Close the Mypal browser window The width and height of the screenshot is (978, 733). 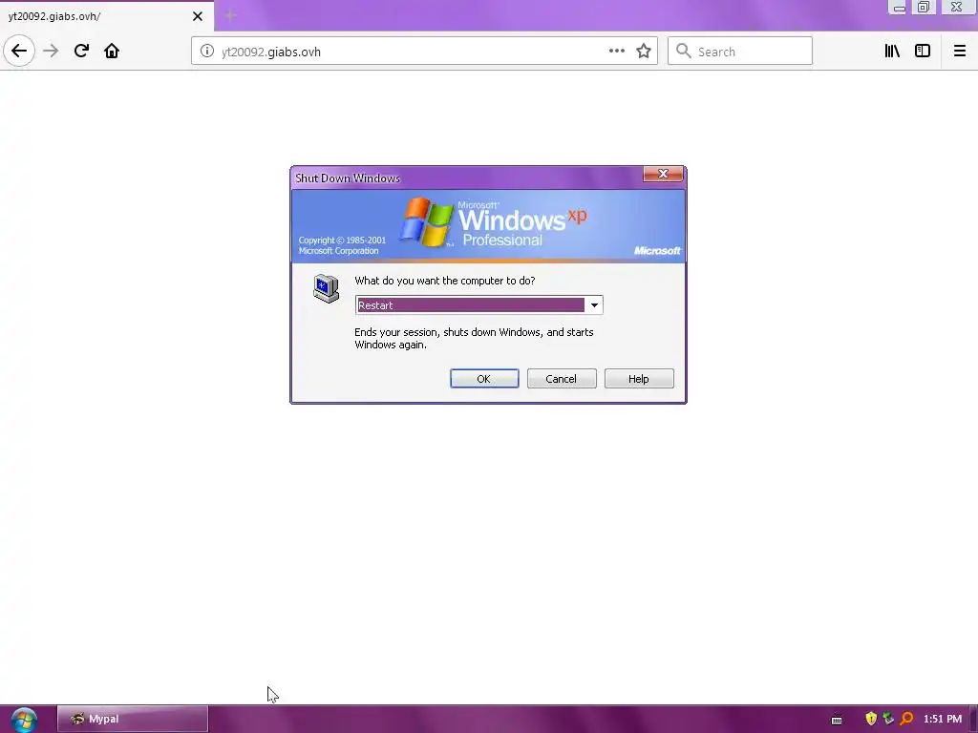(957, 8)
